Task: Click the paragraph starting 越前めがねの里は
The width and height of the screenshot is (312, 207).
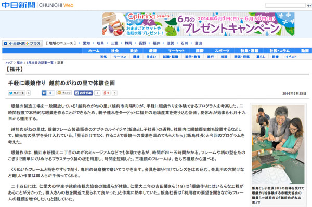Action: [126, 135]
